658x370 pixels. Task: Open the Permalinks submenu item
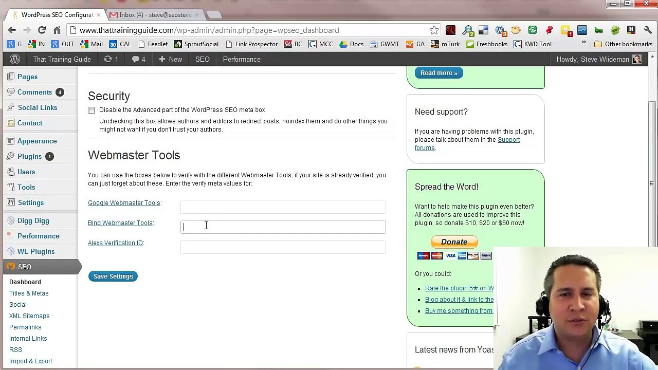[25, 327]
